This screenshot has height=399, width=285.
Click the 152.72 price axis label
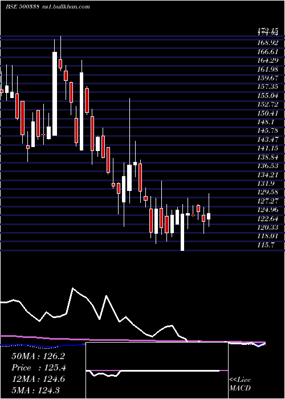(267, 104)
